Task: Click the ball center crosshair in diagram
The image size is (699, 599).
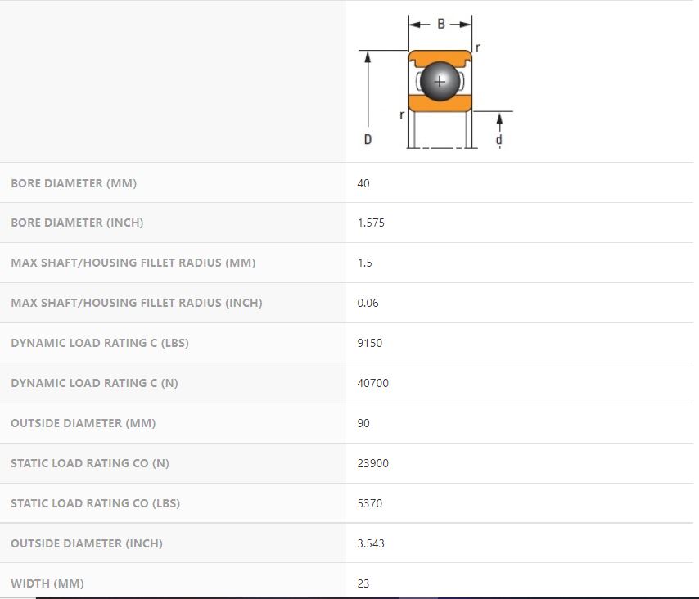Action: pyautogui.click(x=440, y=81)
